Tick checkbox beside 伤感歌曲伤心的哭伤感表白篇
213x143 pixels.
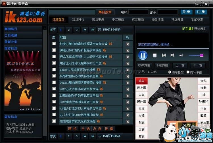[54, 76]
